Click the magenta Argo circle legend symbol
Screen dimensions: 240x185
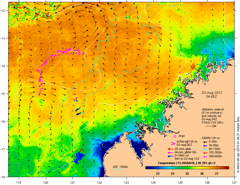click(x=175, y=136)
